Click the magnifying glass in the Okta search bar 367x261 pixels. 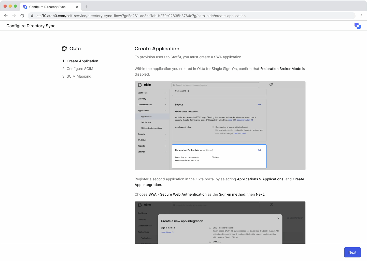(174, 85)
